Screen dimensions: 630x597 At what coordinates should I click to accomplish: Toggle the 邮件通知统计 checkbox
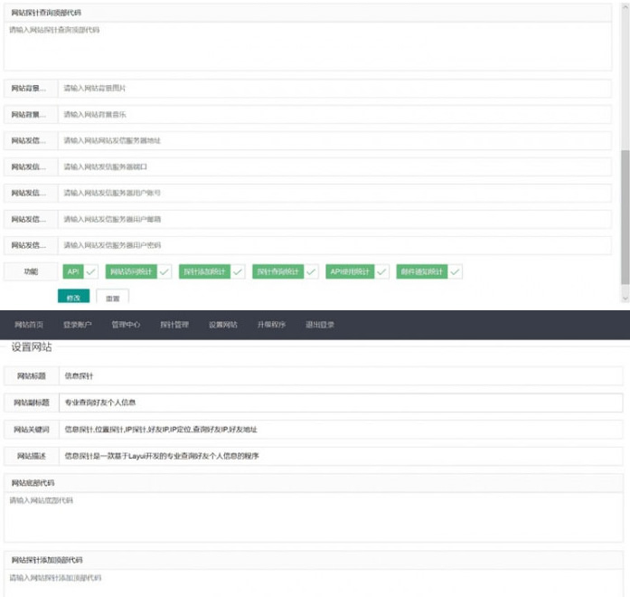429,271
